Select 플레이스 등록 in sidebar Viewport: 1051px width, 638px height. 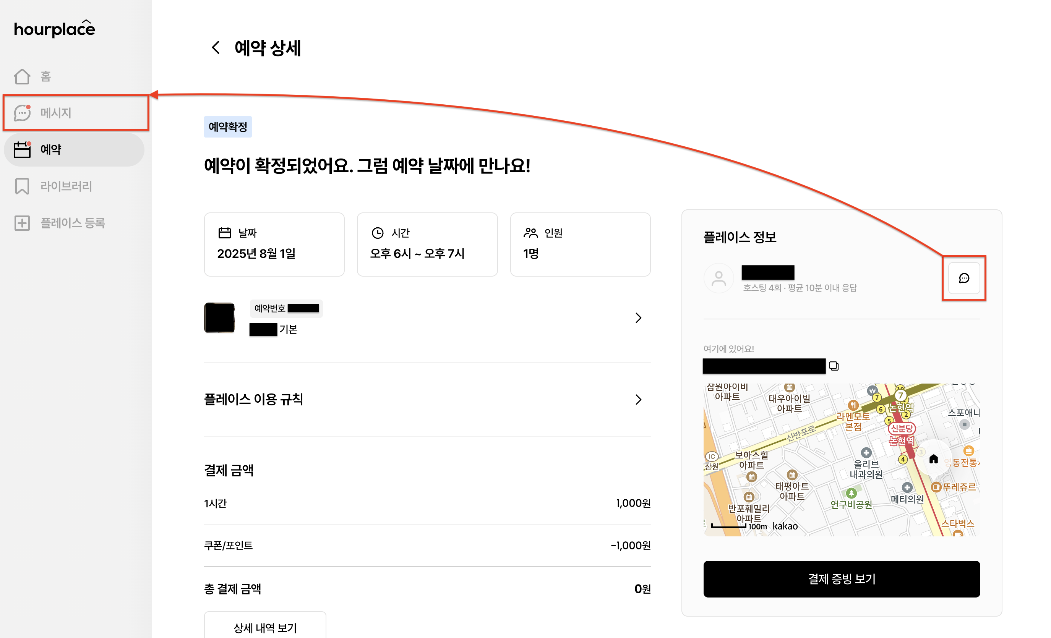(73, 223)
